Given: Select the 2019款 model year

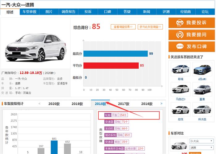Looking at the screenshot, I should (x=77, y=104).
